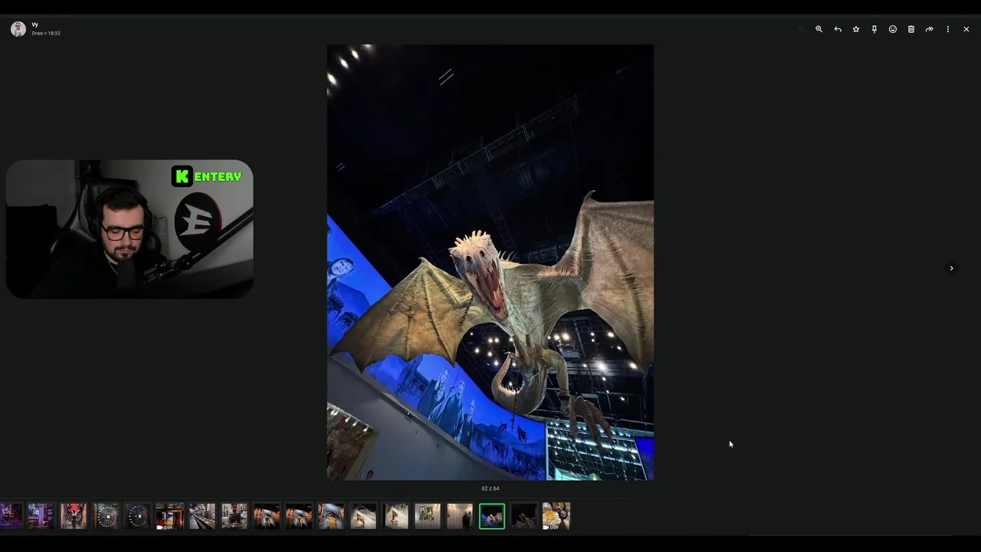The height and width of the screenshot is (552, 981).
Task: Forward this photo to another chat
Action: (930, 29)
